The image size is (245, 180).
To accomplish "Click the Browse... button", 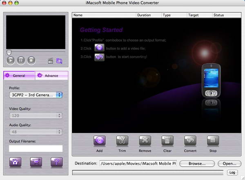I will point(197,164).
